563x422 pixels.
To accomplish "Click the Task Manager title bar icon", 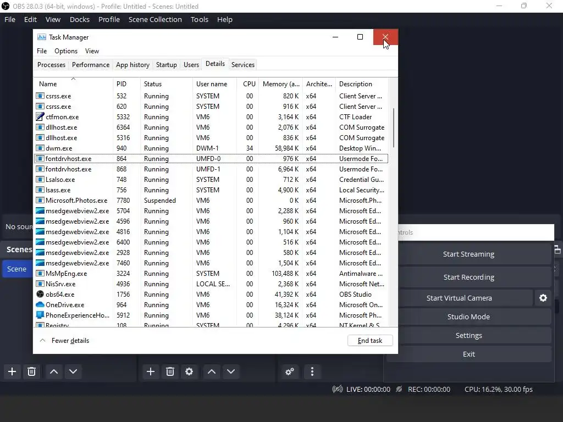I will (42, 37).
